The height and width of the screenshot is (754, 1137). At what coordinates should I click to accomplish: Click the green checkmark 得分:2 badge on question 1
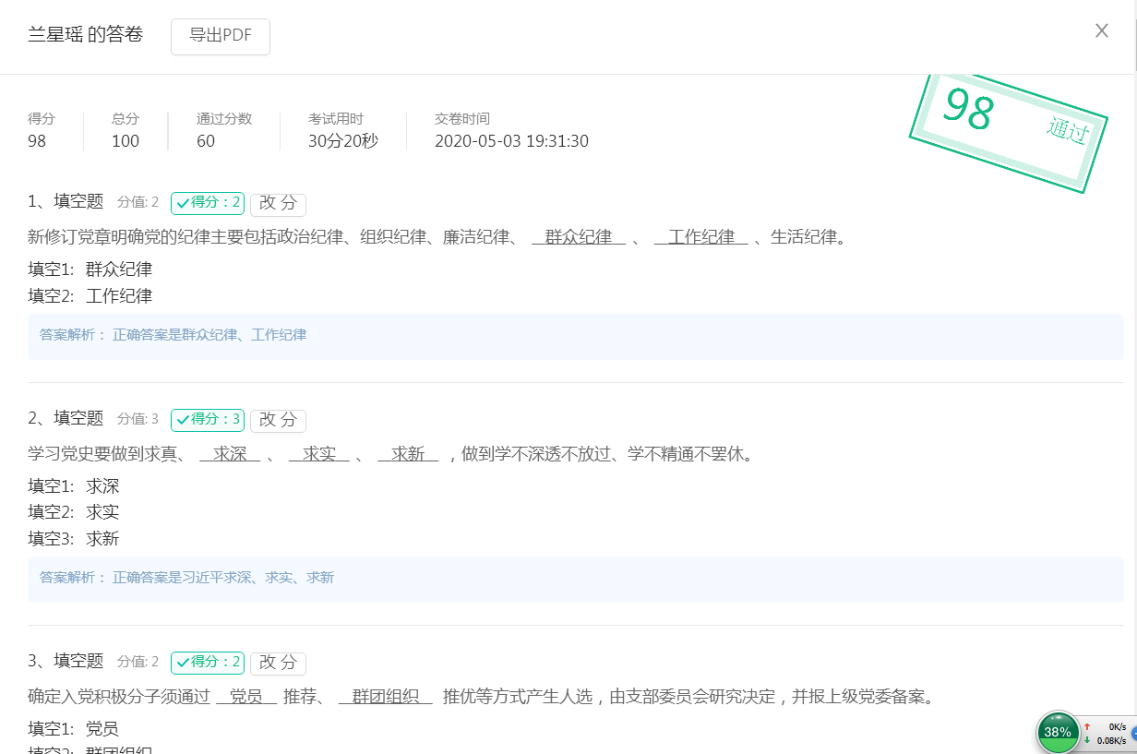[x=208, y=203]
